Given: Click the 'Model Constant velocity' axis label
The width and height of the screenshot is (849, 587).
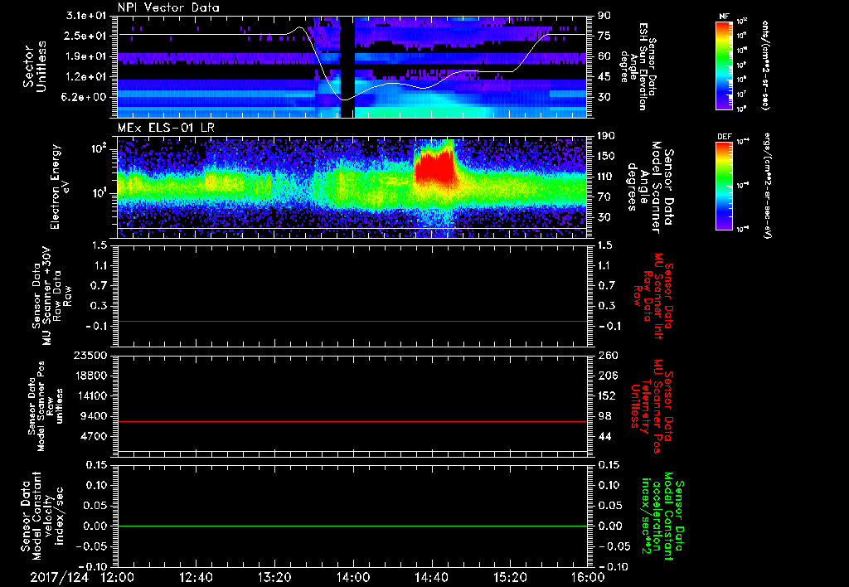Looking at the screenshot, I should click(42, 516).
